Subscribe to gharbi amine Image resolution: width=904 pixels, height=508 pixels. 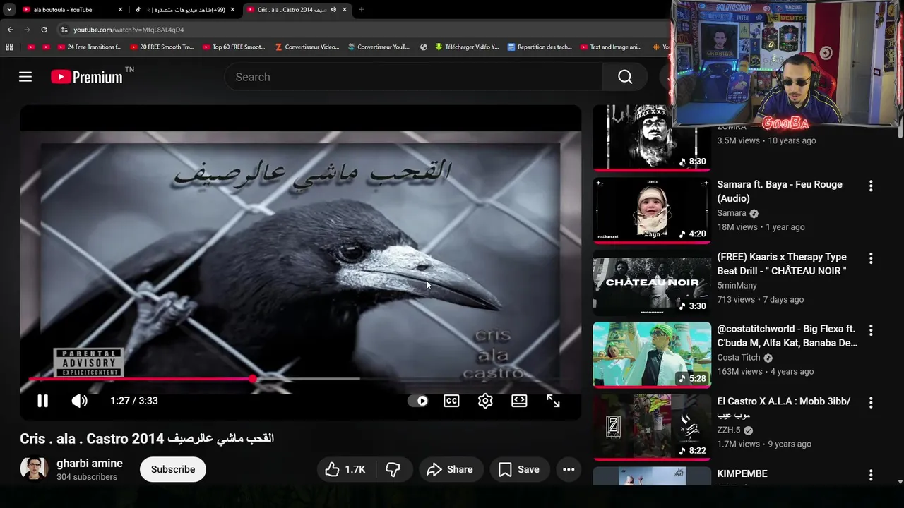(173, 469)
